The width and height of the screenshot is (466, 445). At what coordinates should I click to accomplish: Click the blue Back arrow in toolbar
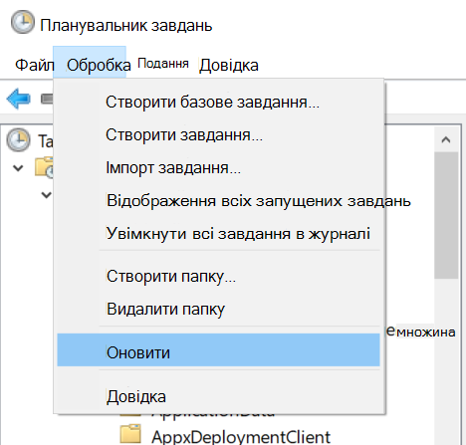click(x=19, y=99)
